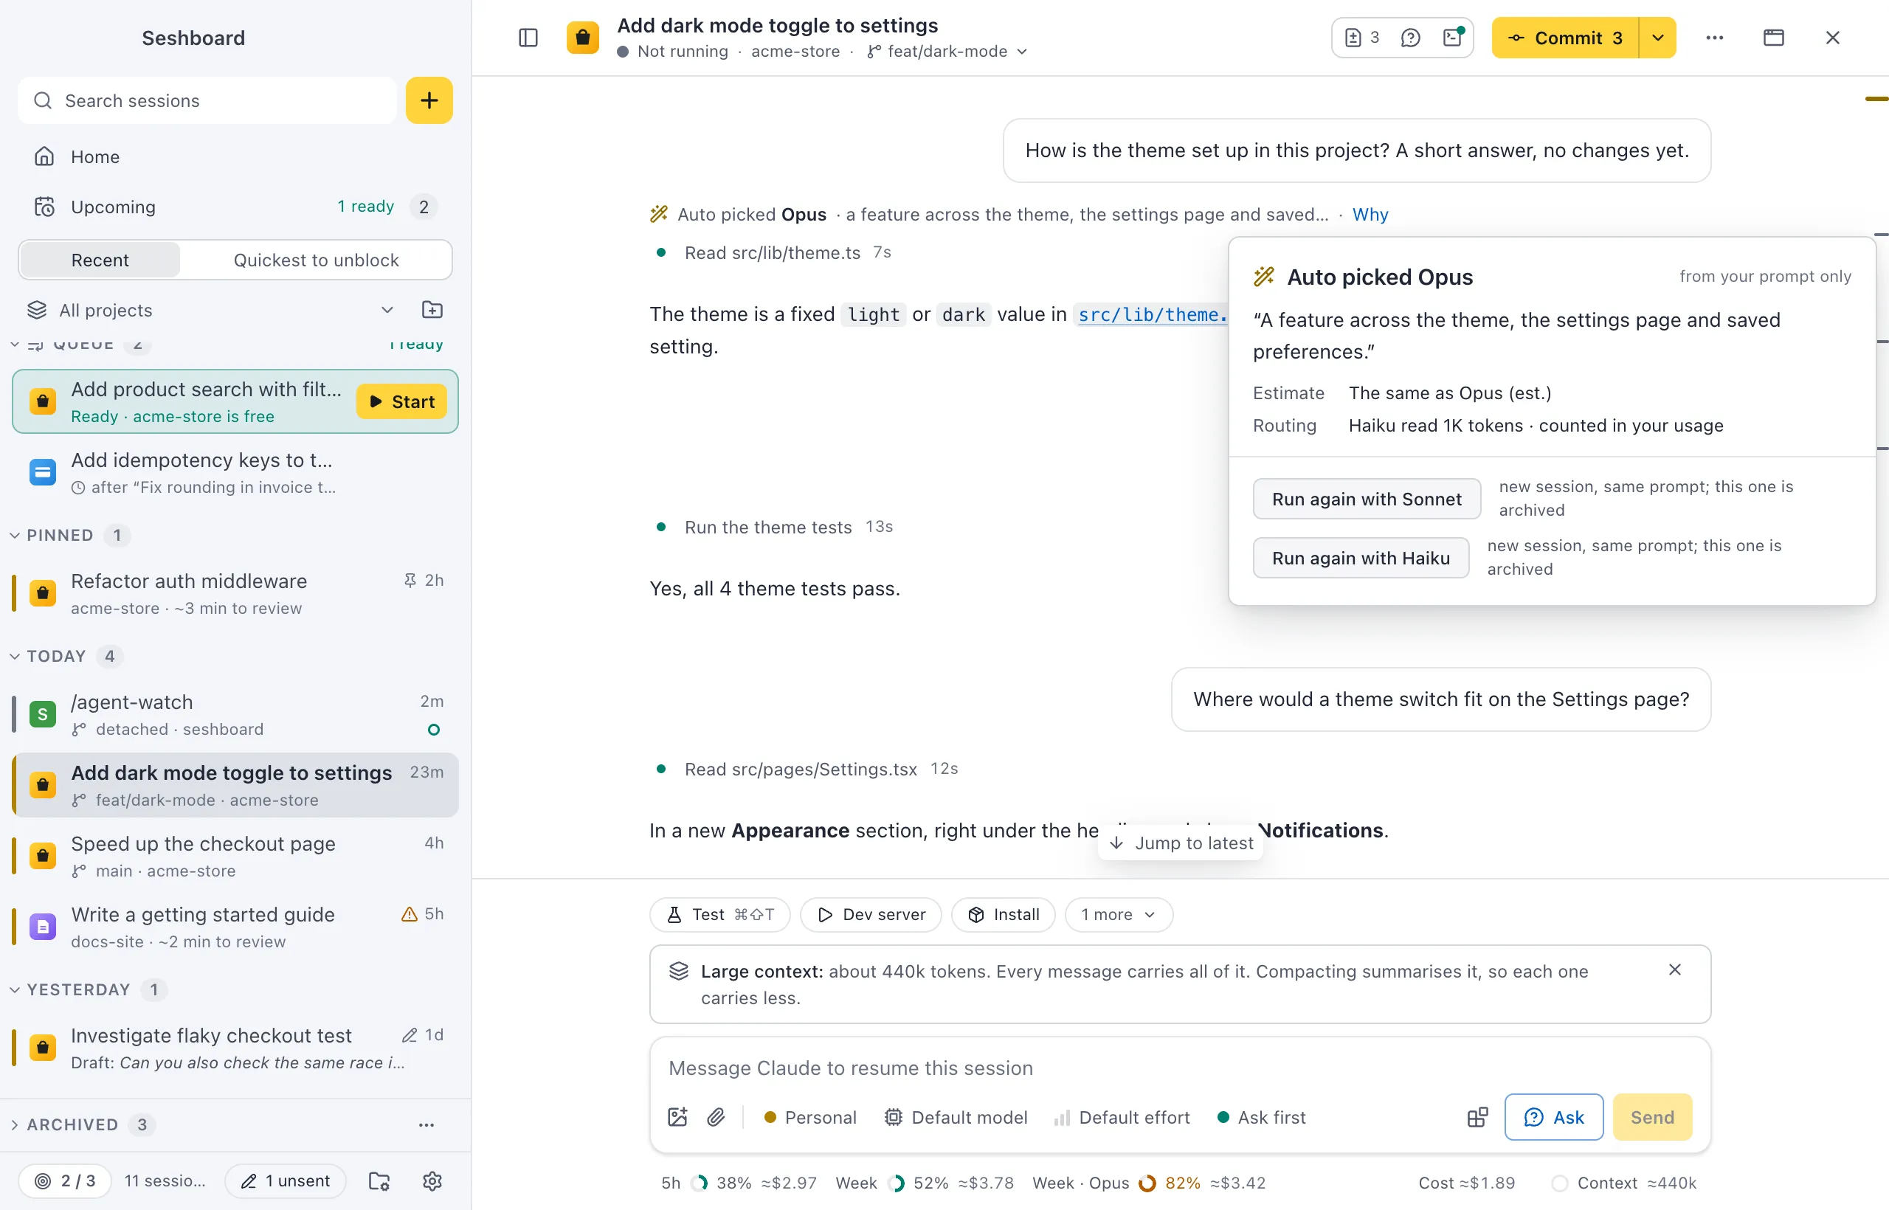Toggle Ask first permission mode
1889x1210 pixels.
1261,1117
